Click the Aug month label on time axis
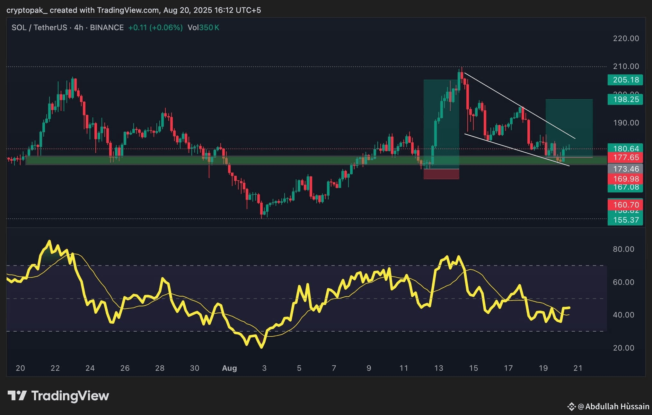Viewport: 652px width, 415px height. (x=229, y=368)
